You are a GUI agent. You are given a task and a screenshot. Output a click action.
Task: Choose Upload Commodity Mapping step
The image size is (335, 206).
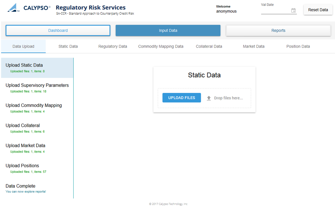click(34, 106)
